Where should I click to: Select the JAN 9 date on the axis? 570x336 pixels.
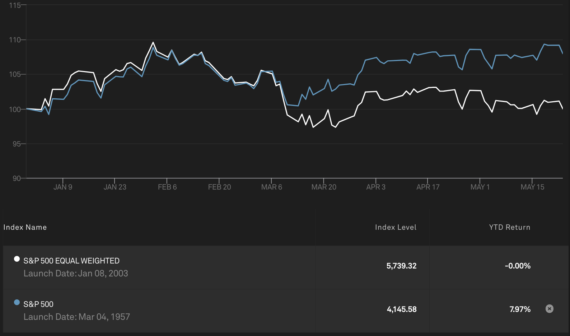pos(63,187)
